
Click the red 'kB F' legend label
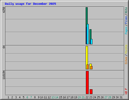click(x=126, y=91)
